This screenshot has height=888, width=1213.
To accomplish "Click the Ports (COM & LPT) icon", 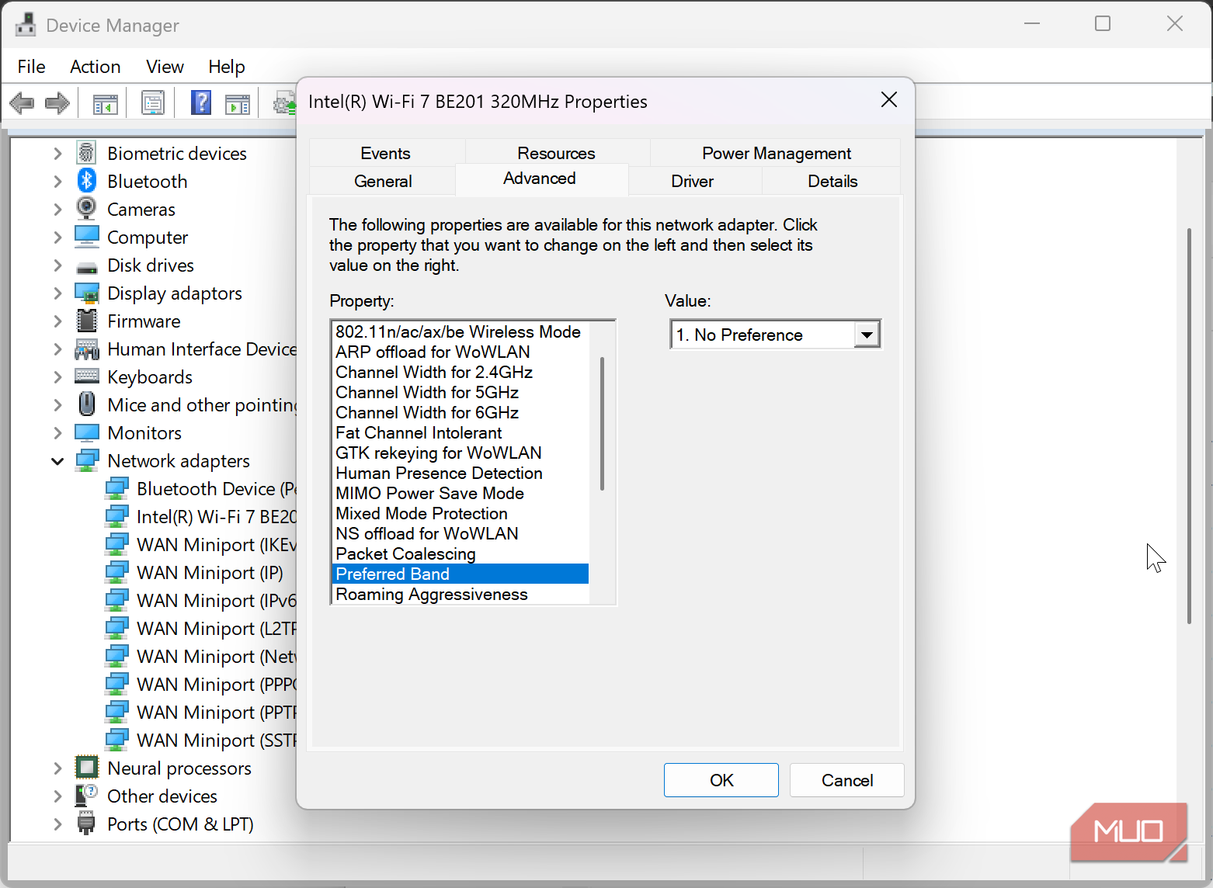I will click(87, 824).
